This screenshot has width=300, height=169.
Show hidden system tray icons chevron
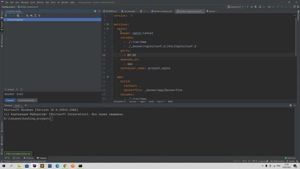coord(262,166)
